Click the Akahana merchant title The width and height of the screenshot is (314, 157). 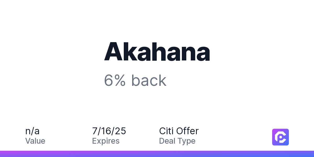pyautogui.click(x=157, y=51)
